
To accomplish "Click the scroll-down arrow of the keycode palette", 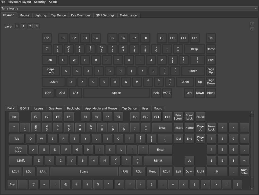I will [x=252, y=188].
